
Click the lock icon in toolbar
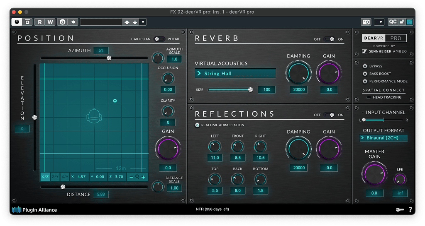[402, 22]
